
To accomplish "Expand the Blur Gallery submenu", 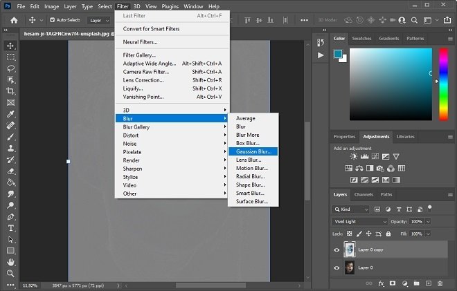I will [x=172, y=127].
